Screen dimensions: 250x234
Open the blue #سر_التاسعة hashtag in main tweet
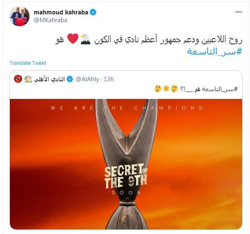(215, 51)
